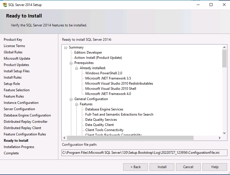Select Microsoft Visual Studio 2010 Shell row
230x175 pixels.
pyautogui.click(x=111, y=89)
